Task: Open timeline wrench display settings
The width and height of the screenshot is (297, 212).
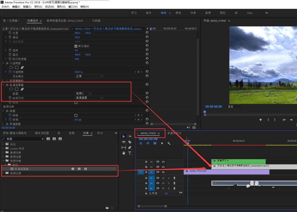Action: click(x=169, y=143)
